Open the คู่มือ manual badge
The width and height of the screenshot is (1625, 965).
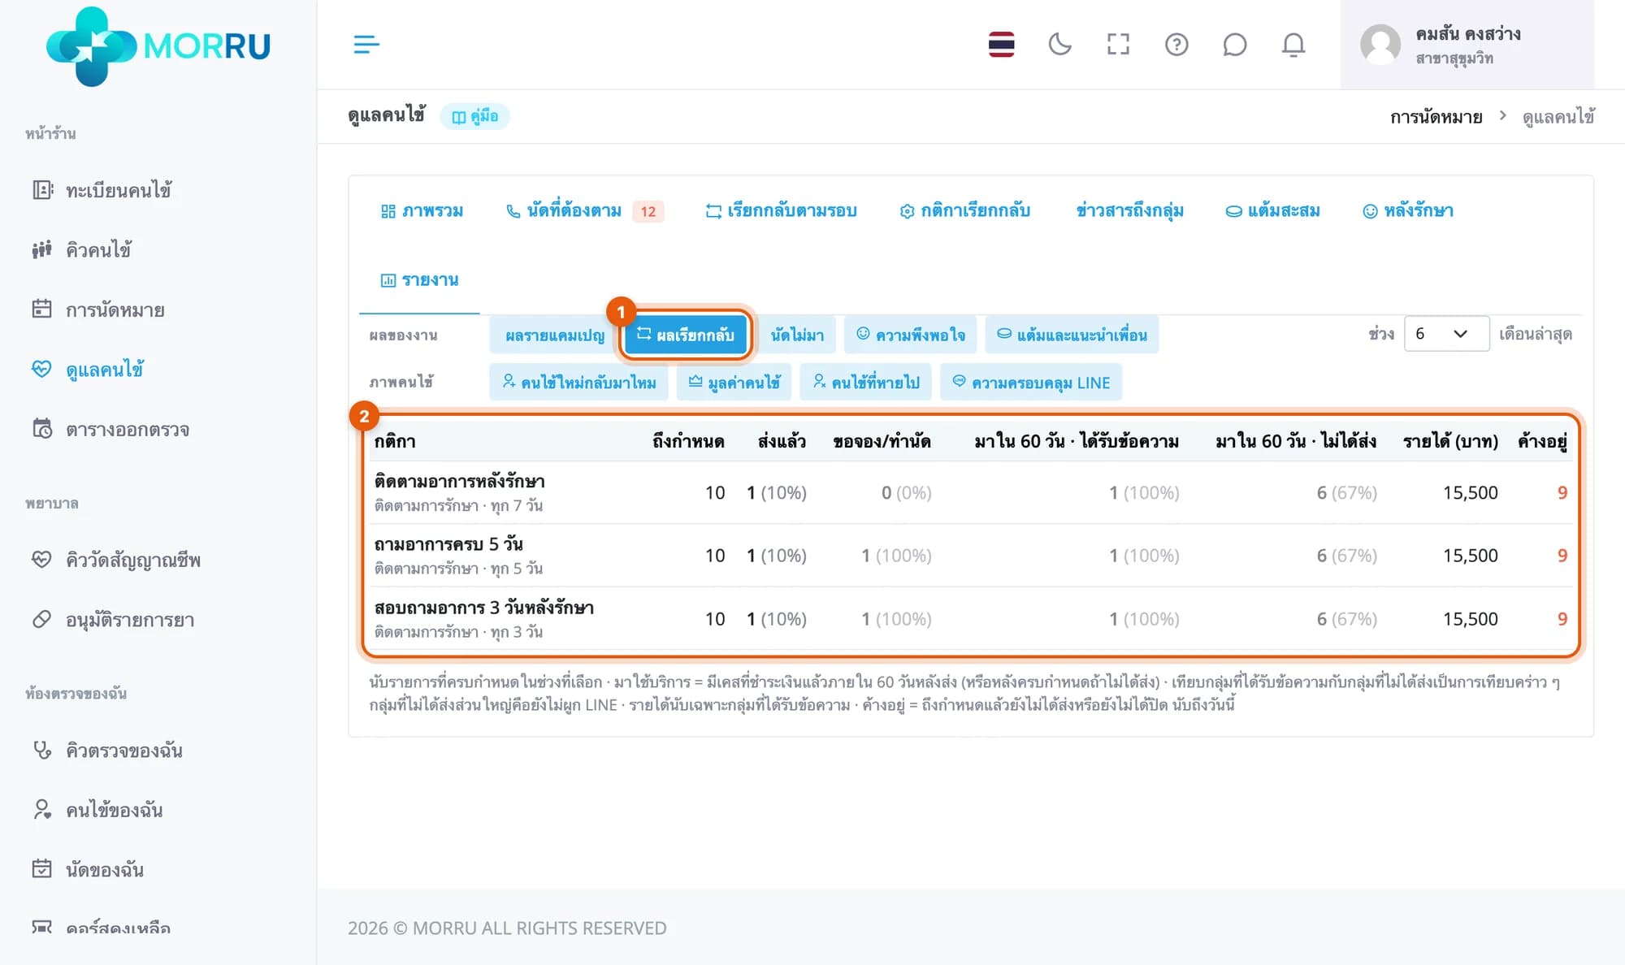[x=475, y=116]
